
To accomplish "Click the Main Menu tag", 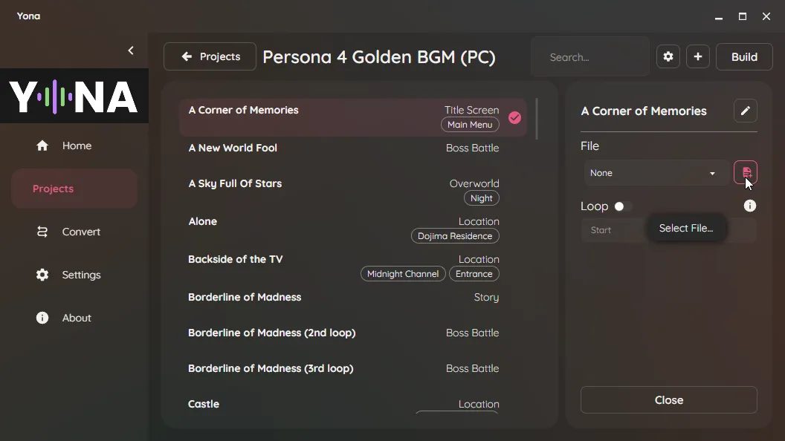I will pos(470,125).
